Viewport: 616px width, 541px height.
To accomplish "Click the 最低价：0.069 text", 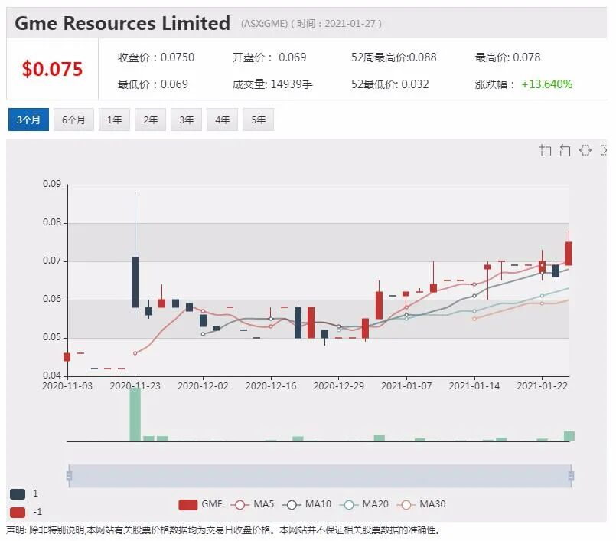I will tap(153, 84).
